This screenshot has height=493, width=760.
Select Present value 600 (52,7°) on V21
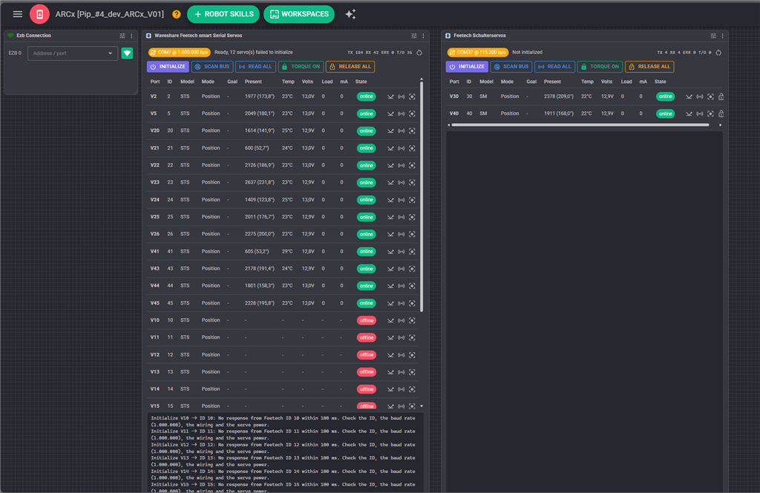coord(257,148)
